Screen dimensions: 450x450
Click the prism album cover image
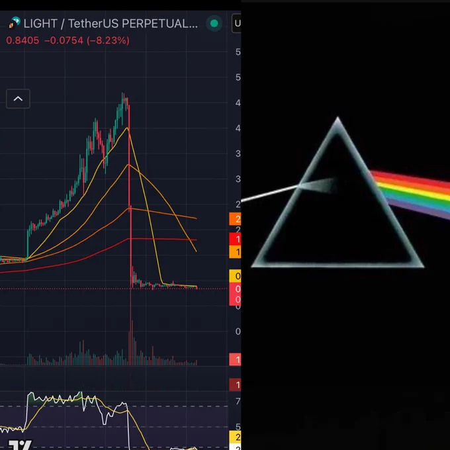(x=345, y=225)
